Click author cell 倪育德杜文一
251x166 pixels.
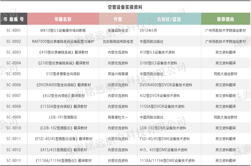[118, 117]
